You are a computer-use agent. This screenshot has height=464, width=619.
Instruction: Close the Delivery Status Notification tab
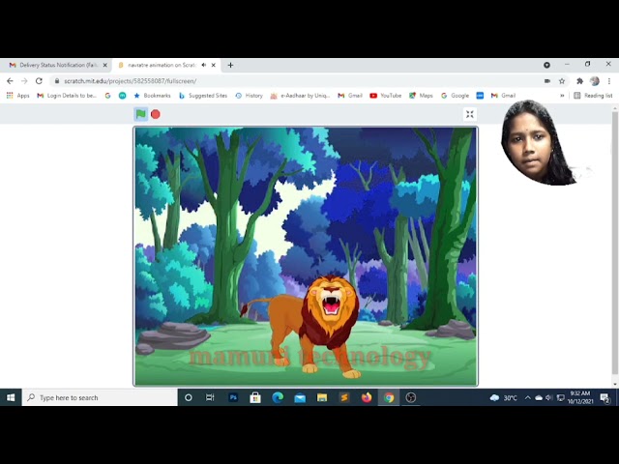tap(105, 65)
